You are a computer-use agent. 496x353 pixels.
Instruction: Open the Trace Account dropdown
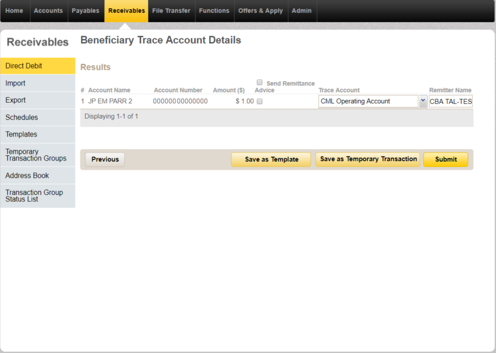(423, 101)
